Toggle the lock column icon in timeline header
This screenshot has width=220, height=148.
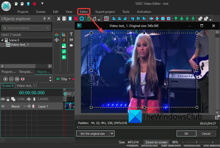coord(8,99)
